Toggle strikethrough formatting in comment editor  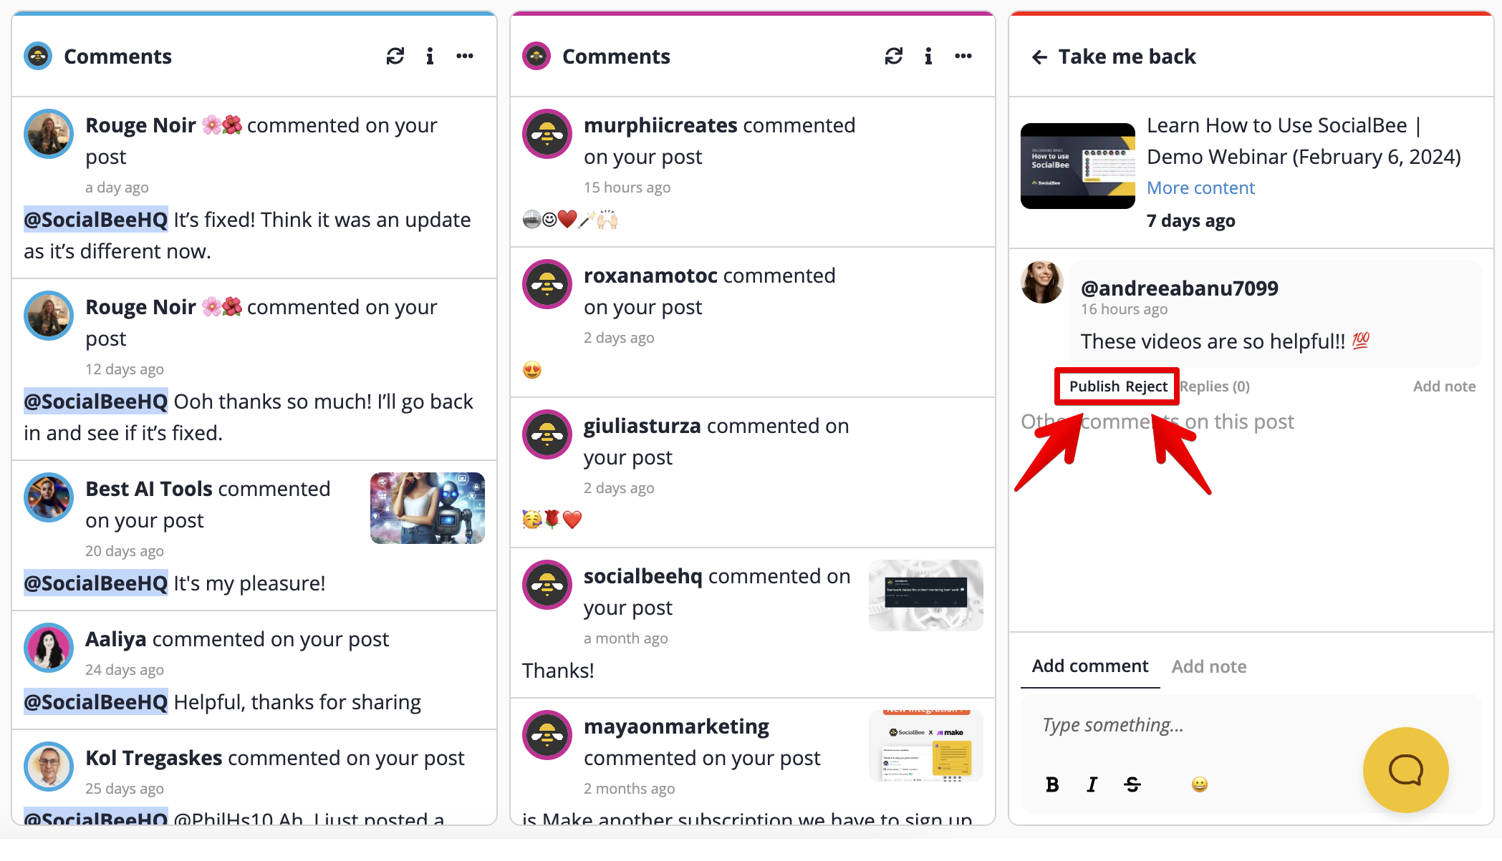pos(1132,784)
